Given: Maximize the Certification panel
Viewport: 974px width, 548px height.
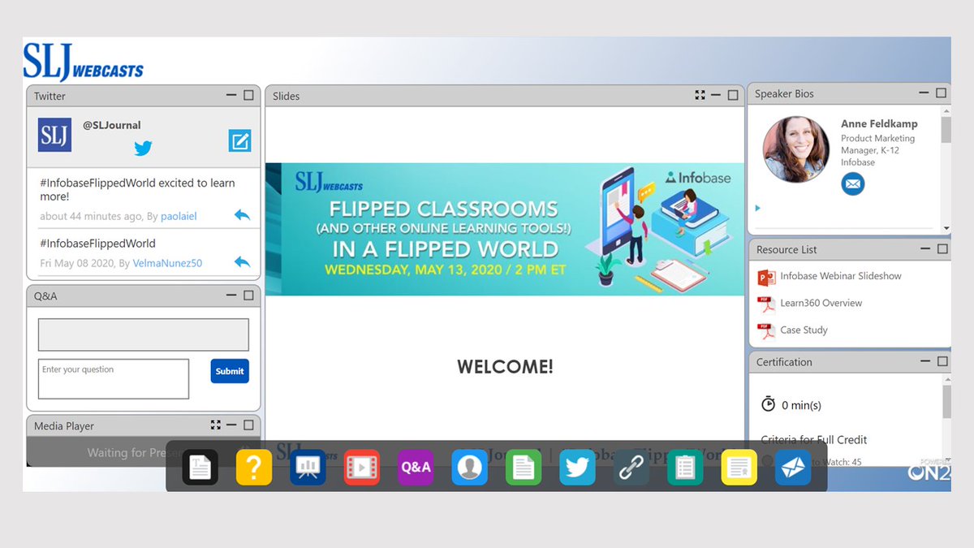Looking at the screenshot, I should click(942, 361).
